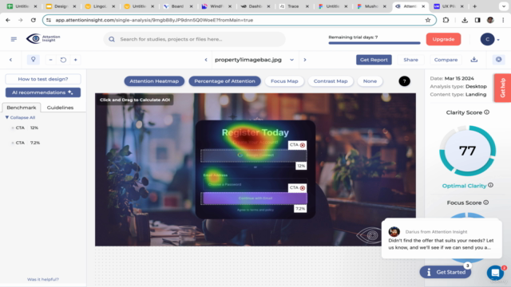Click the Get Started button
This screenshot has height=287, width=511.
pos(446,272)
